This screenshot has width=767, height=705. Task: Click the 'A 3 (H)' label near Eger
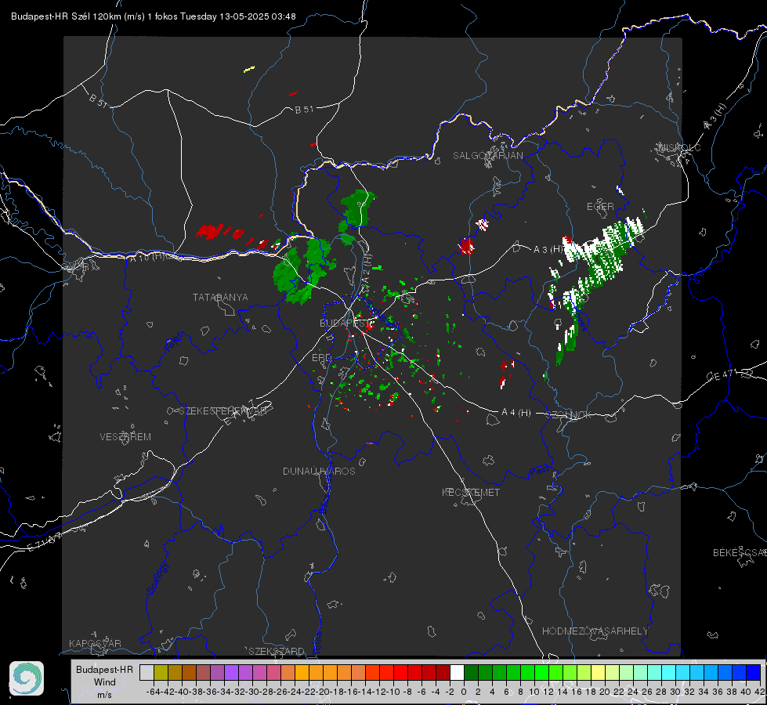click(548, 250)
